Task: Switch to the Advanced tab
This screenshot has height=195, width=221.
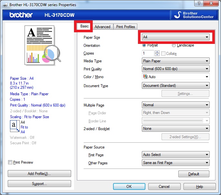Action: (x=102, y=26)
